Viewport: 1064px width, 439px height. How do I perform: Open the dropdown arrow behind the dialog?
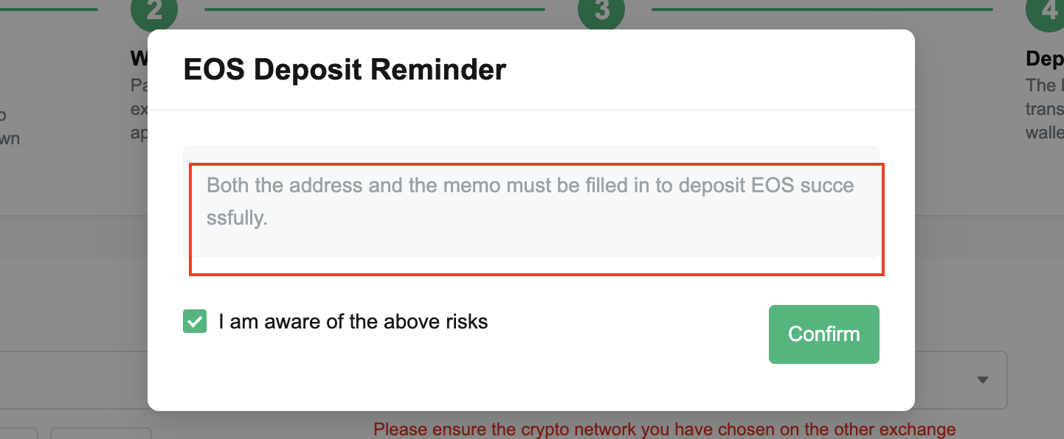tap(982, 380)
